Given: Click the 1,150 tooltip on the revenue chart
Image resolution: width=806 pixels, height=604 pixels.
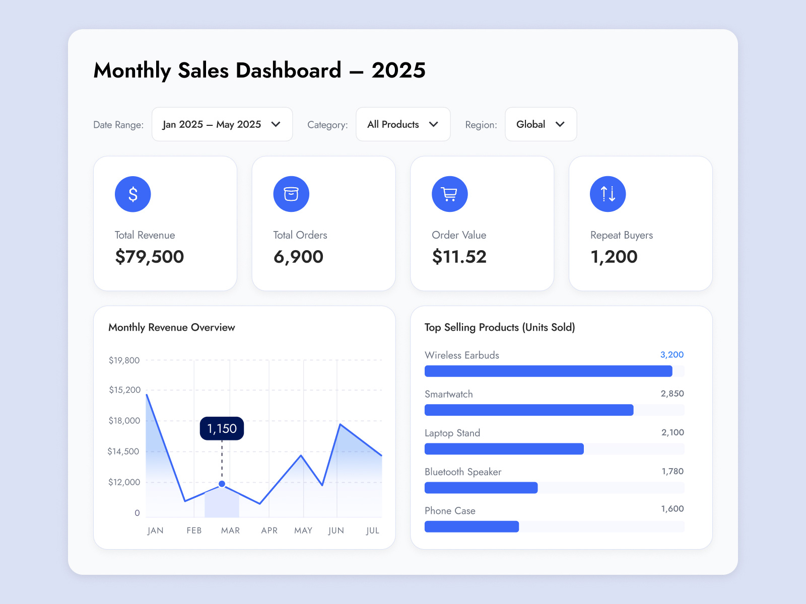Looking at the screenshot, I should [x=222, y=428].
